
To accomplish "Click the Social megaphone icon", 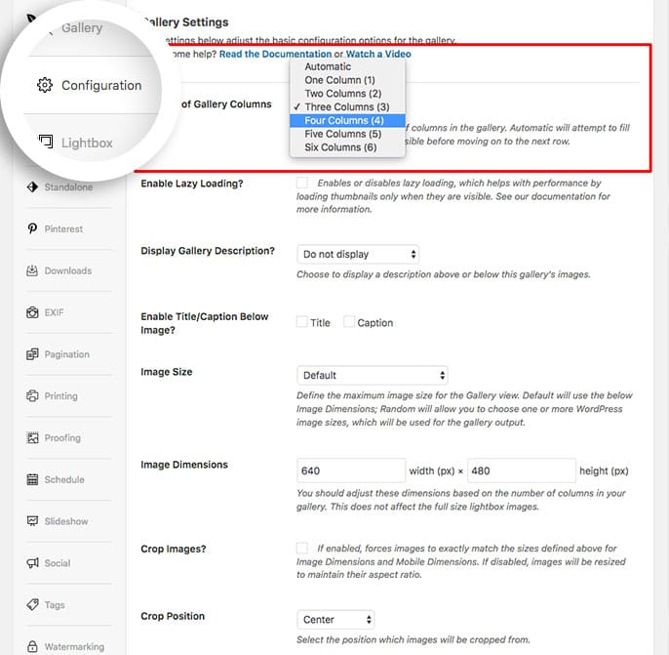I will coord(32,563).
